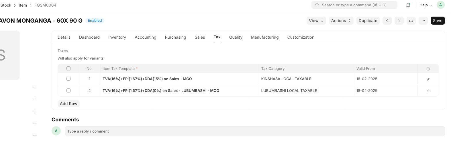Open the Help dropdown menu
This screenshot has height=144, width=451.
[x=425, y=5]
